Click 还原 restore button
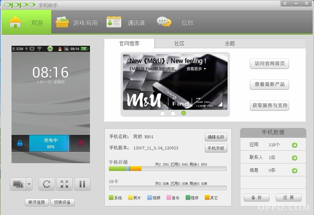The width and height of the screenshot is (314, 215). click(x=289, y=198)
